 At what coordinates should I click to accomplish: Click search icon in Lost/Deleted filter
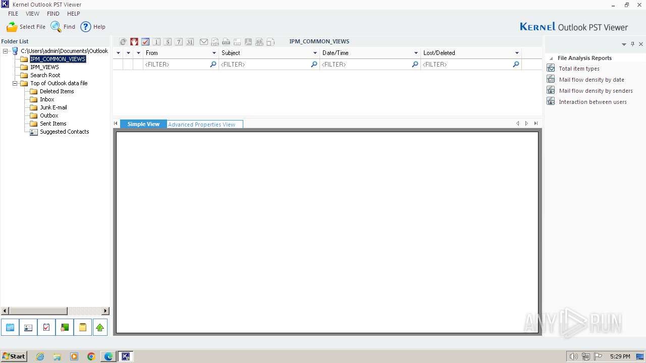pyautogui.click(x=516, y=64)
